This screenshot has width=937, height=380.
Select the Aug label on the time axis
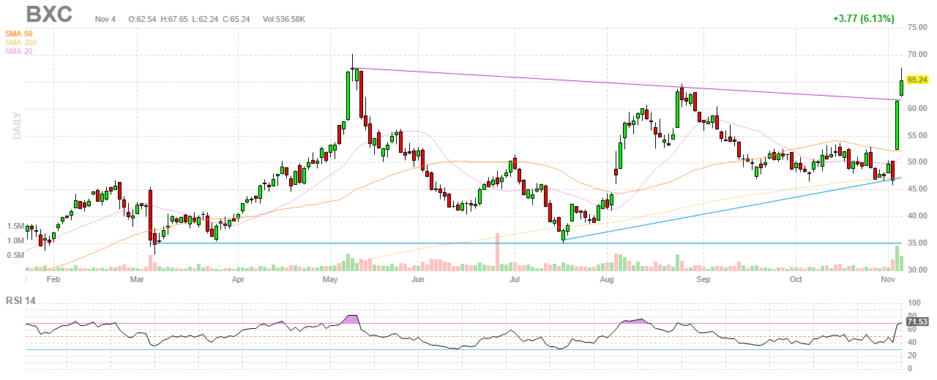tap(606, 279)
